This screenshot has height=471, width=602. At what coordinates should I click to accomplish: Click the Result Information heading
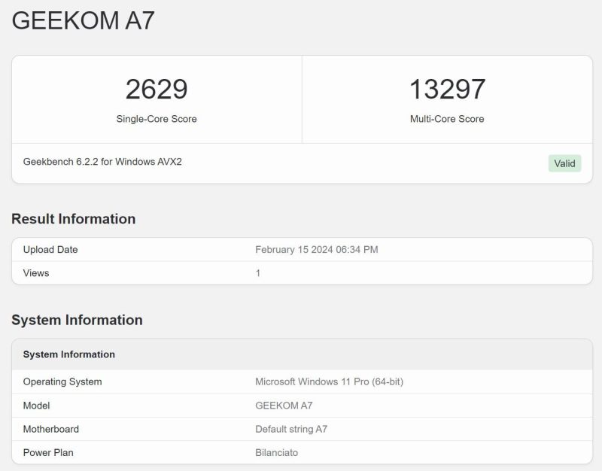74,219
